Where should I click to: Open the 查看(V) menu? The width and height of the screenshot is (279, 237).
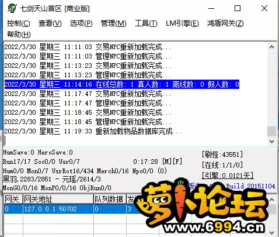pyautogui.click(x=50, y=23)
